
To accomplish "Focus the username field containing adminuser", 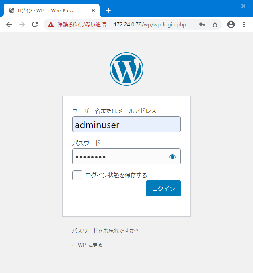I will [x=127, y=124].
